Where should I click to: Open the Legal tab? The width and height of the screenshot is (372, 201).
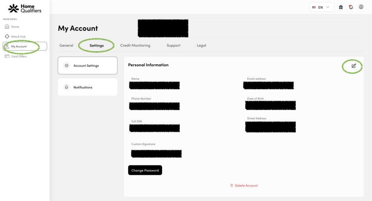201,46
